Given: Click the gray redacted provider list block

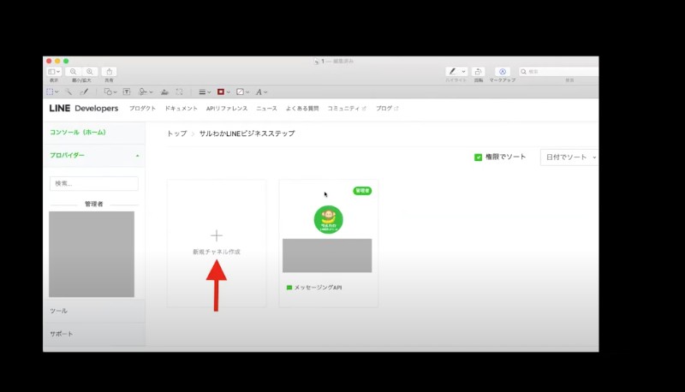Looking at the screenshot, I should click(92, 254).
